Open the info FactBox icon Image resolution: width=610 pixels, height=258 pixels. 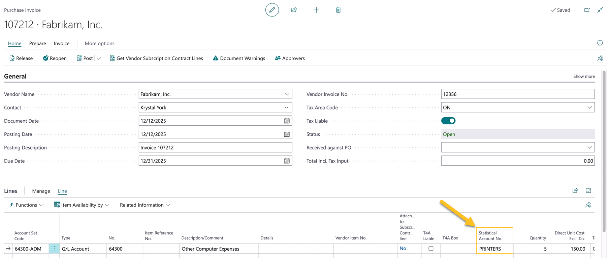point(600,43)
